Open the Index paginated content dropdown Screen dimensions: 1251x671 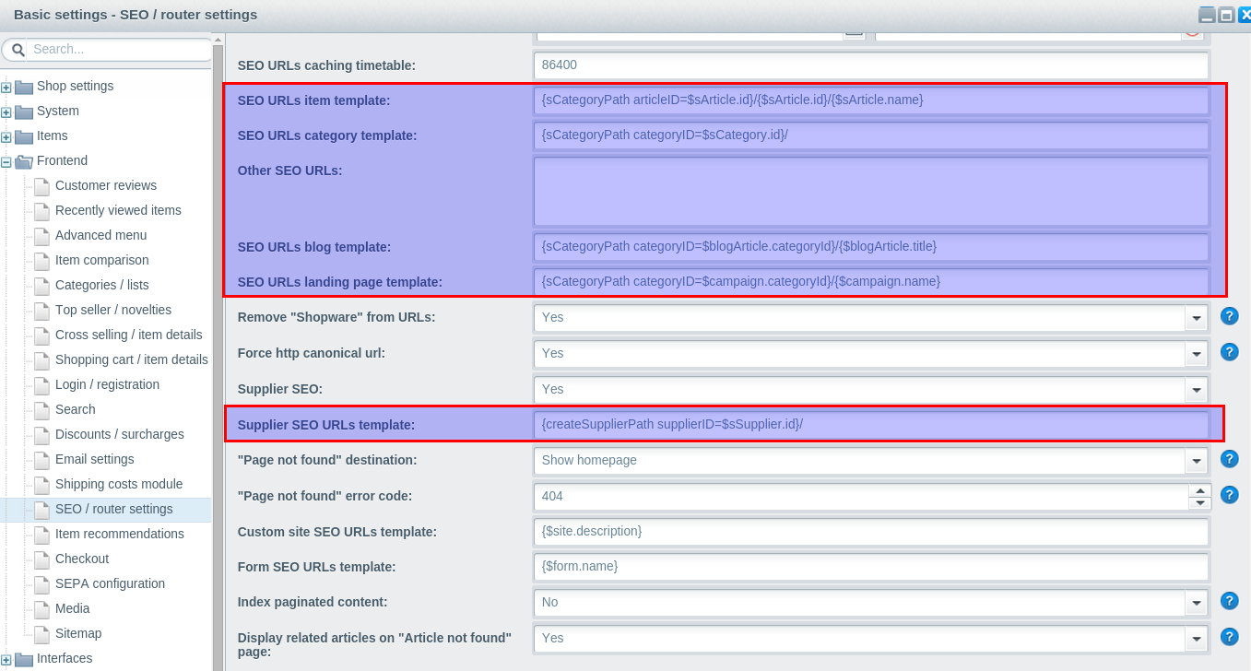pyautogui.click(x=1196, y=602)
